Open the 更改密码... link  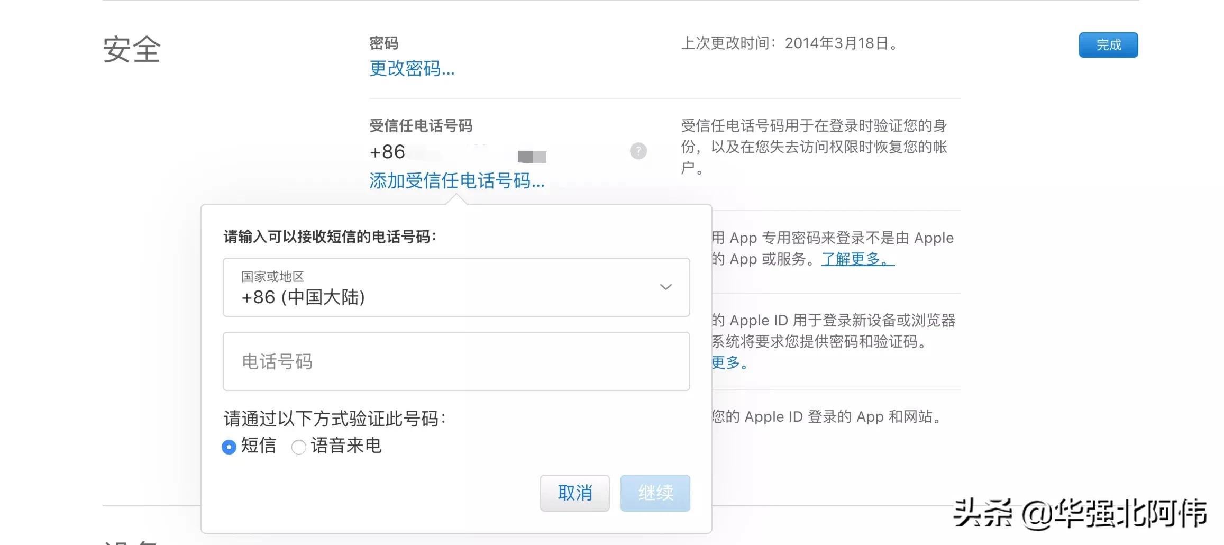coord(412,69)
